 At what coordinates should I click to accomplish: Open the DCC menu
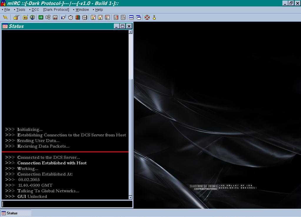tap(35, 9)
